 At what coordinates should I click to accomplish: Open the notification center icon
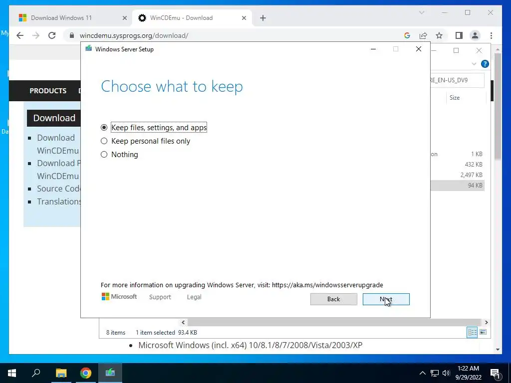coord(496,373)
